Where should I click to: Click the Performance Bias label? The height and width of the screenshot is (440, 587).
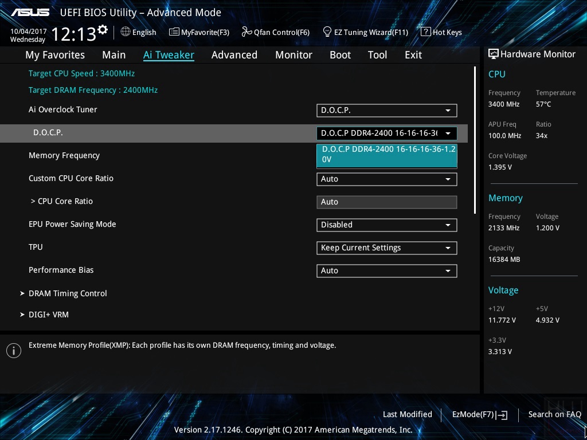[61, 270]
